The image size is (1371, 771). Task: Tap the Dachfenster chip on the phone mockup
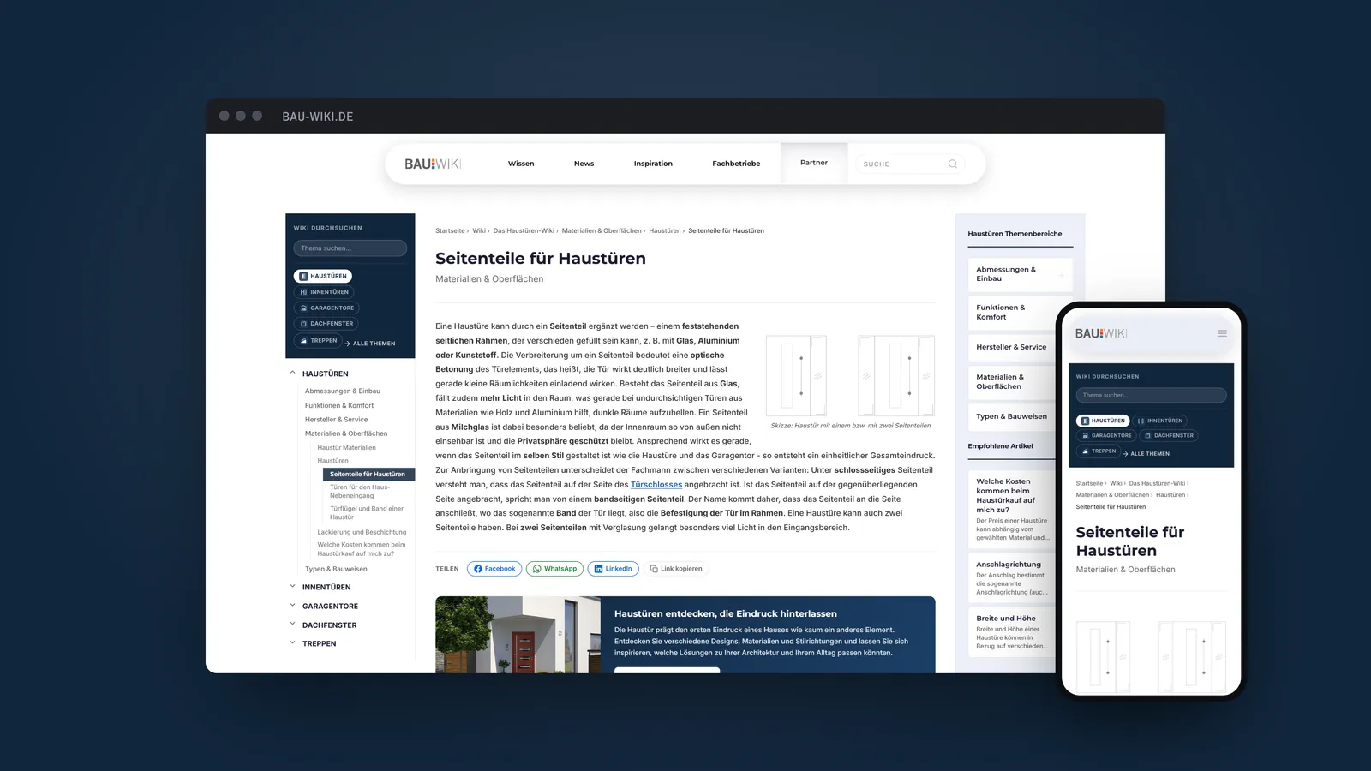pos(1169,435)
